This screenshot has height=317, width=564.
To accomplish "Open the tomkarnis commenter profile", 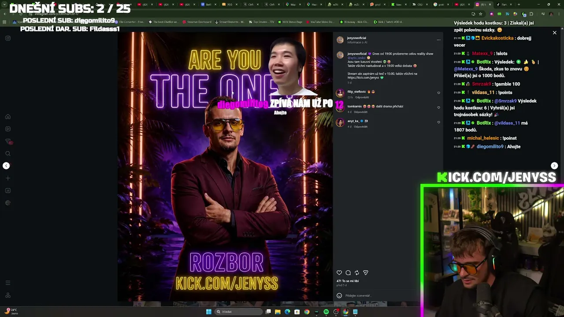I will pos(355,106).
